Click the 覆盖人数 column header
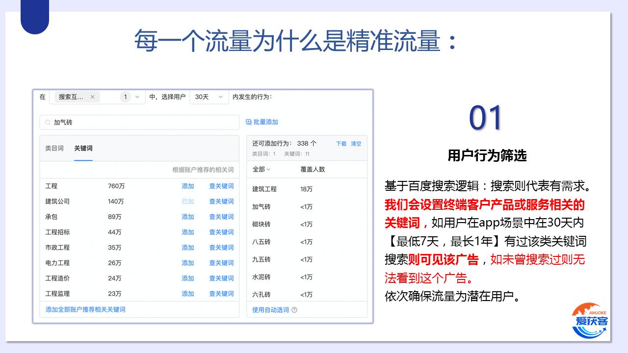The image size is (628, 353). (x=313, y=169)
